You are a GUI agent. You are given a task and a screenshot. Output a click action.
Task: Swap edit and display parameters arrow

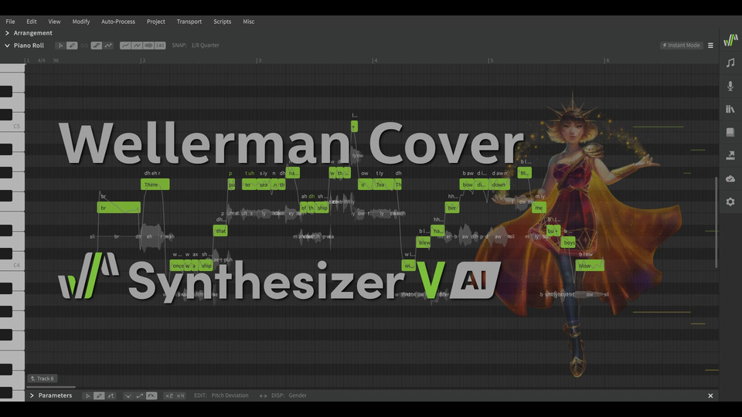(263, 395)
